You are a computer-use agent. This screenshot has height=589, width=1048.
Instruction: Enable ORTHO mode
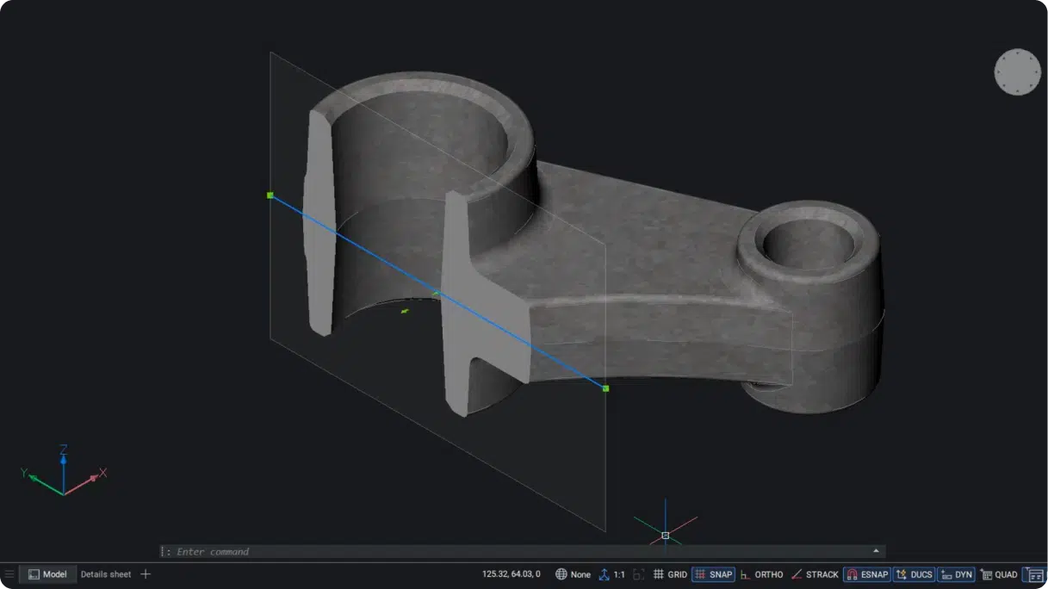point(761,574)
